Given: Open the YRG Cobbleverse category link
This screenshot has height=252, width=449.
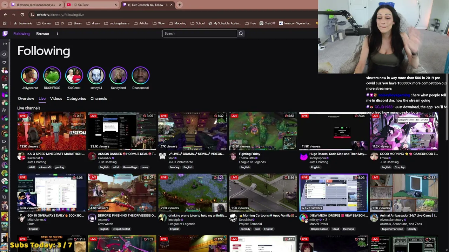Looking at the screenshot, I should (x=181, y=162).
